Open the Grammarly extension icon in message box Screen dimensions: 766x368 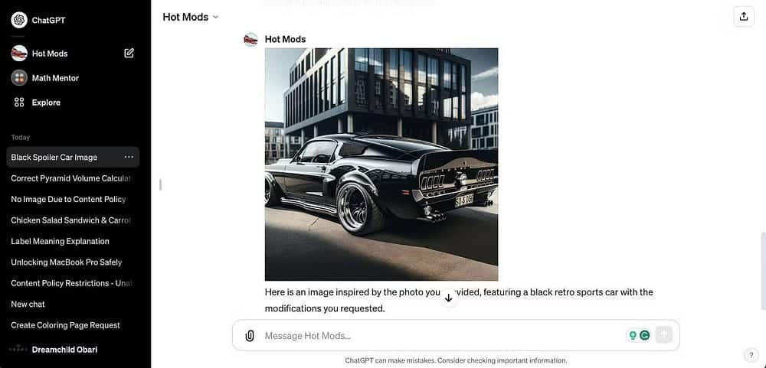645,335
